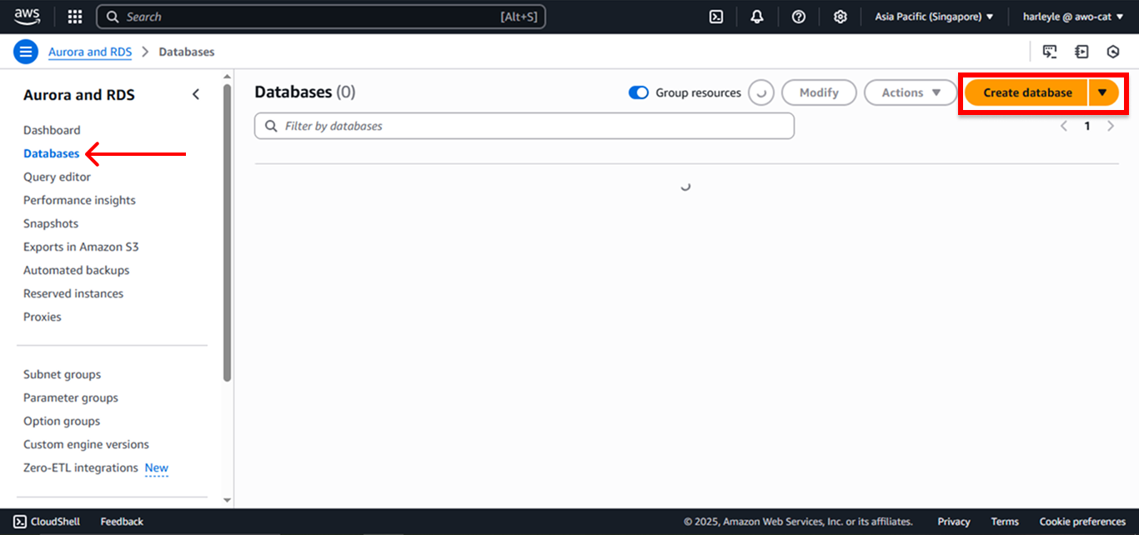Click the middle icon in the top-right toolbar
Viewport: 1139px width, 535px height.
tap(1081, 52)
